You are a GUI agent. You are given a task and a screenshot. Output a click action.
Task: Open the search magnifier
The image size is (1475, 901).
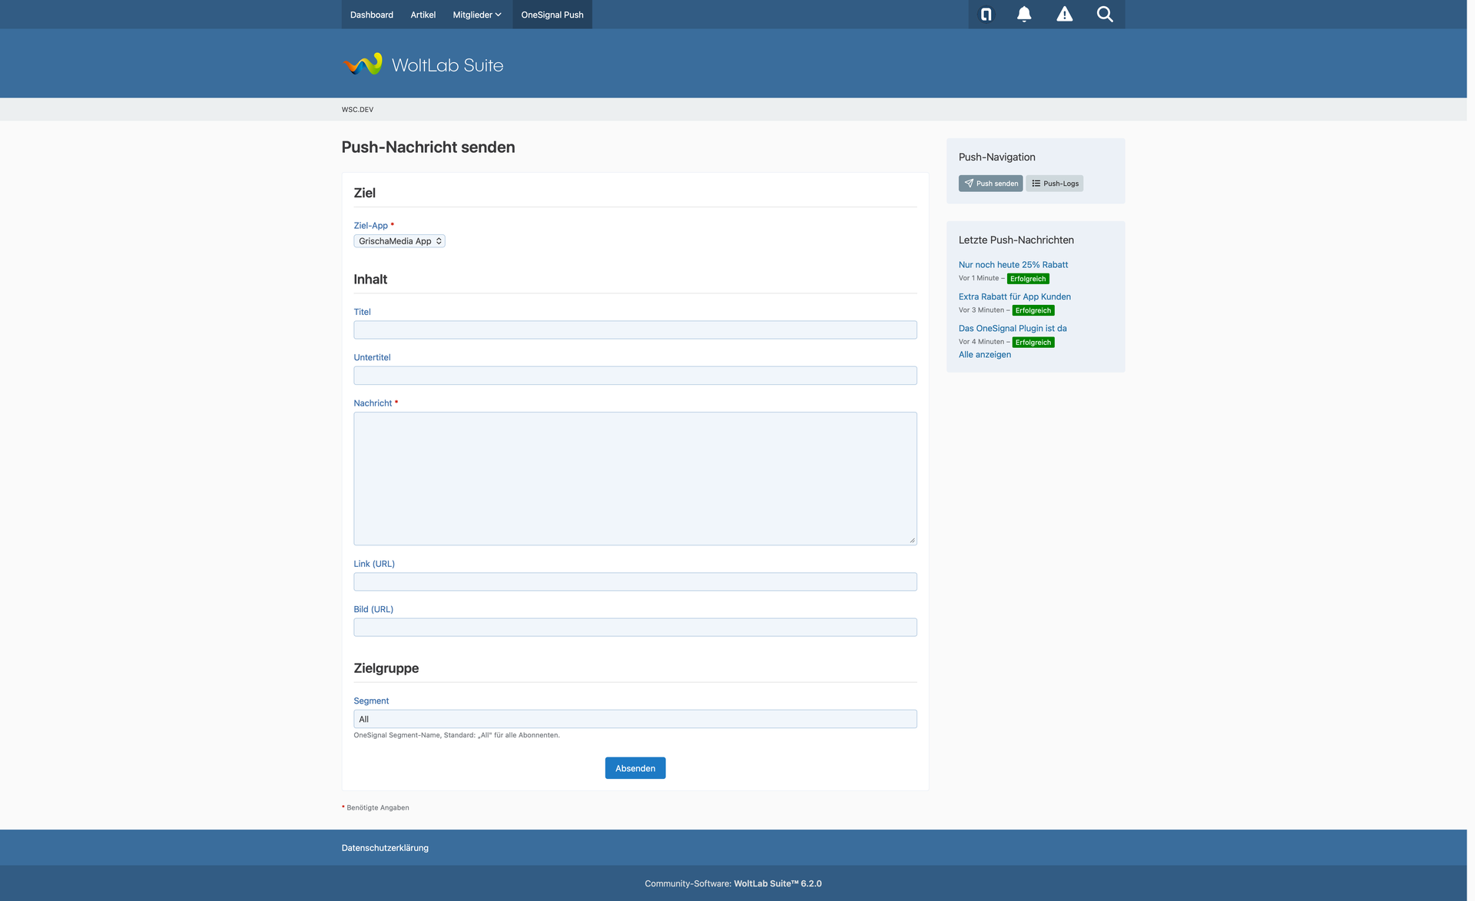click(1105, 15)
